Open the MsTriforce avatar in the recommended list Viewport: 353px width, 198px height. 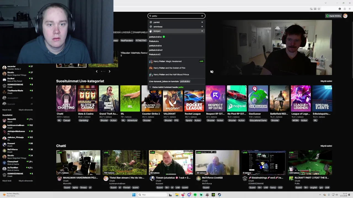(4, 150)
